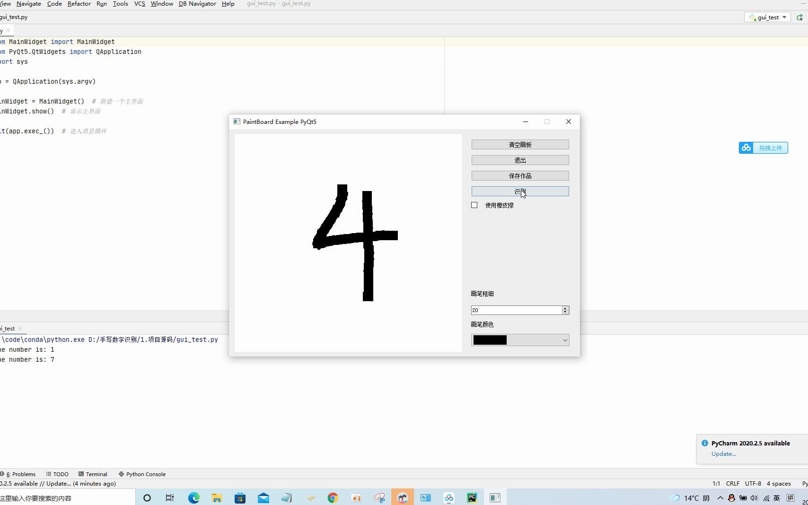Screen dimensions: 808x505
Task: Close the editor tab via its x icon
Action: (8, 31)
